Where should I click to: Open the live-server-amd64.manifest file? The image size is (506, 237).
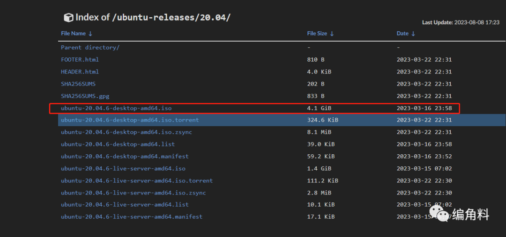pyautogui.click(x=132, y=216)
